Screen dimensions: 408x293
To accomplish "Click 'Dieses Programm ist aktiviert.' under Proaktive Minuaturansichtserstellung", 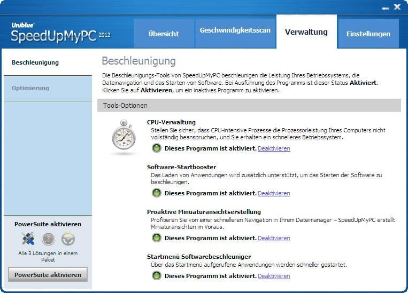I will click(211, 238).
